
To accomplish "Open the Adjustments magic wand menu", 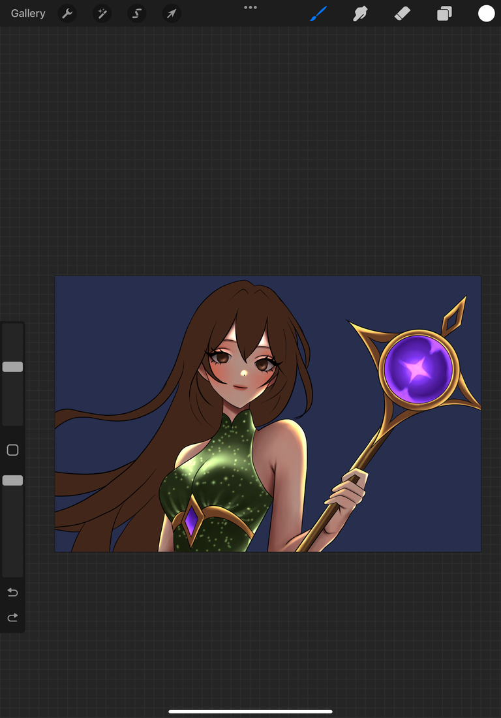I will pyautogui.click(x=102, y=14).
